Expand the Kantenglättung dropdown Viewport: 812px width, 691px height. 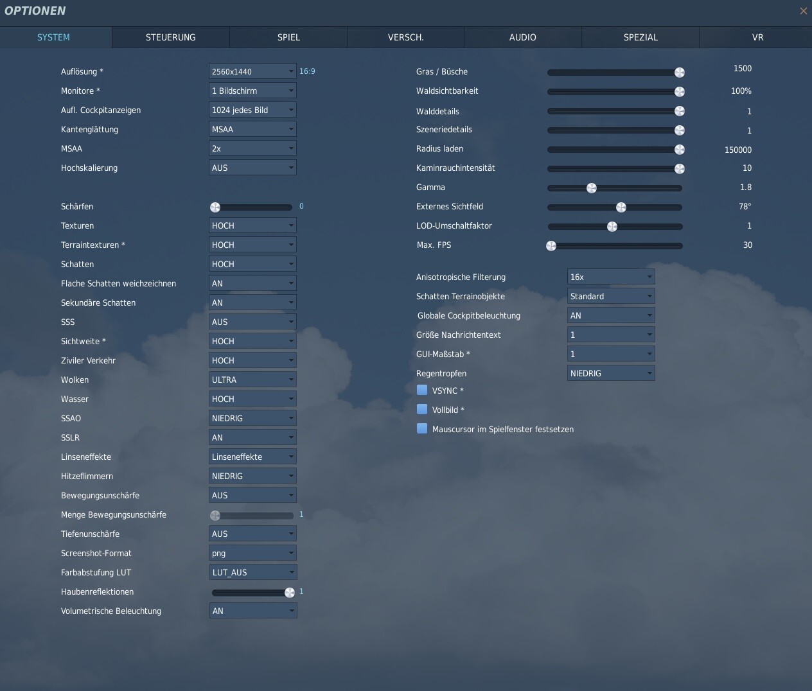(252, 129)
